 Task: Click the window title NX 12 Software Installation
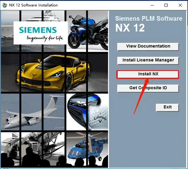point(33,5)
